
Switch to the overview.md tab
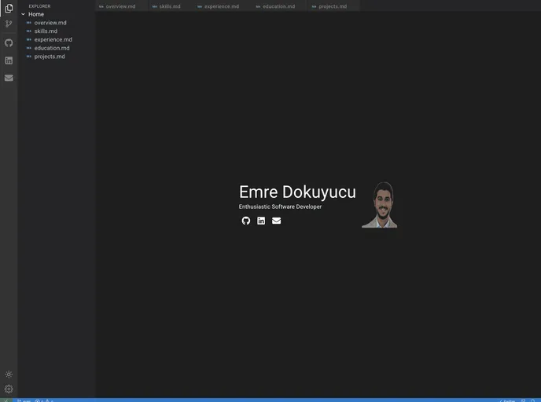[120, 6]
